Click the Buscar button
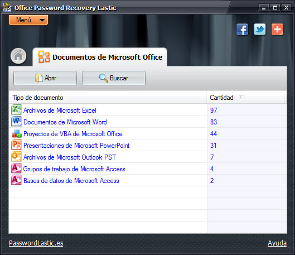The image size is (295, 255). 114,78
